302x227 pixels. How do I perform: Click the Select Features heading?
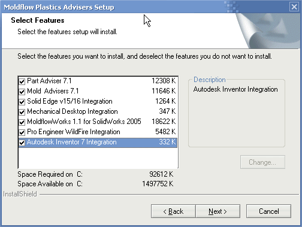coord(38,20)
